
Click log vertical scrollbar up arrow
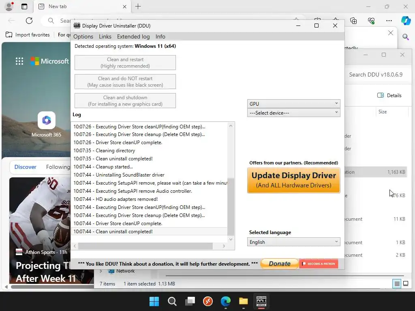pyautogui.click(x=231, y=126)
